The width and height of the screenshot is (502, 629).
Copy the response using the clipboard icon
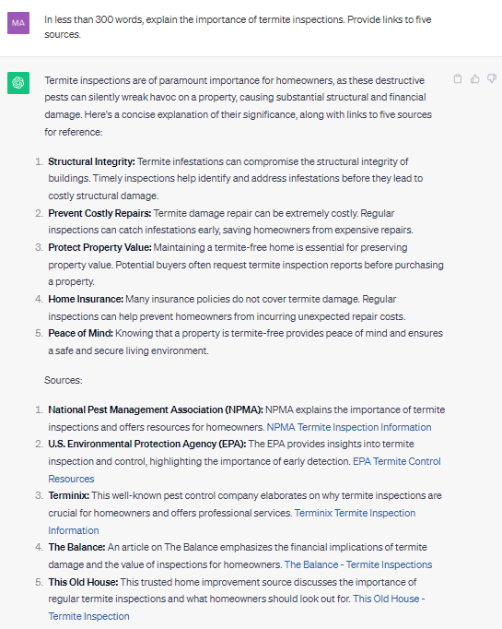[458, 78]
